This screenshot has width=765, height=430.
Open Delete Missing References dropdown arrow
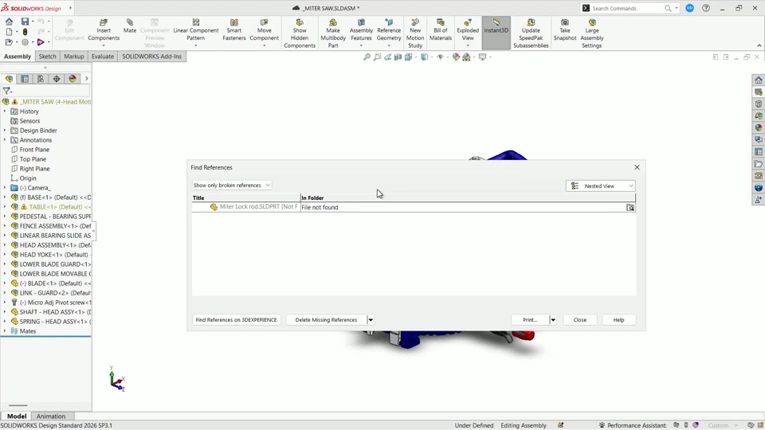[371, 320]
